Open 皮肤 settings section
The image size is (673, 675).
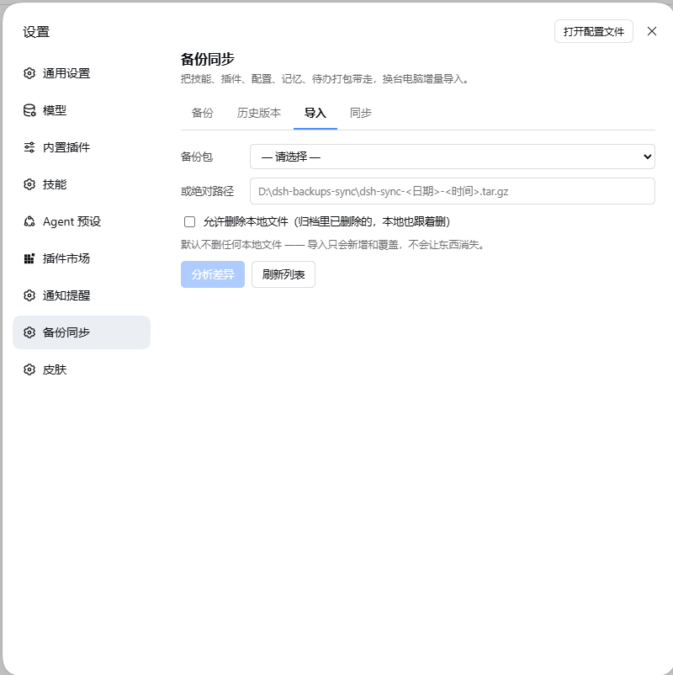click(x=82, y=369)
